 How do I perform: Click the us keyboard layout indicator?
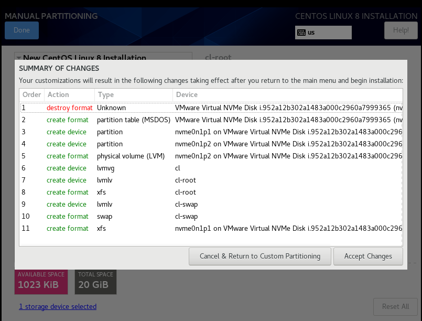tap(323, 33)
